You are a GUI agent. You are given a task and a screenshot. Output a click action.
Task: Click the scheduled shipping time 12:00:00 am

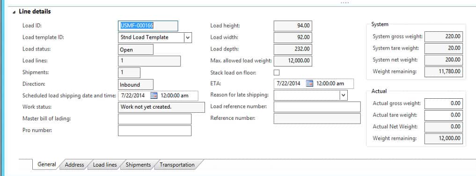[175, 95]
